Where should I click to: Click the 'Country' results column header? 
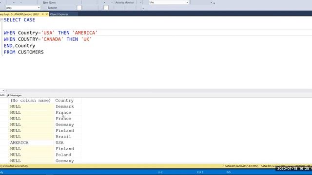(x=64, y=101)
